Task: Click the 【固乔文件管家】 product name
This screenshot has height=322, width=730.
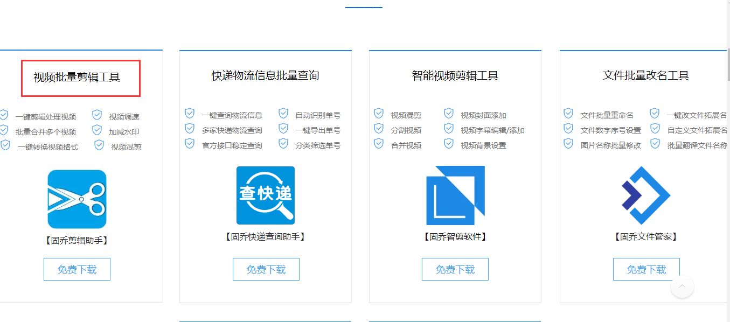Action: [x=646, y=236]
